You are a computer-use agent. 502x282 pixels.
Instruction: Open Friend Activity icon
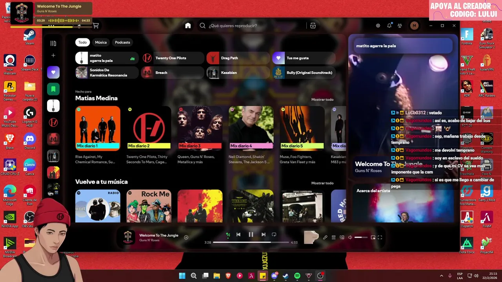coord(400,25)
